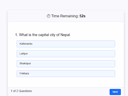Choose the Lalitpur answer option
128x96 pixels.
66,54
